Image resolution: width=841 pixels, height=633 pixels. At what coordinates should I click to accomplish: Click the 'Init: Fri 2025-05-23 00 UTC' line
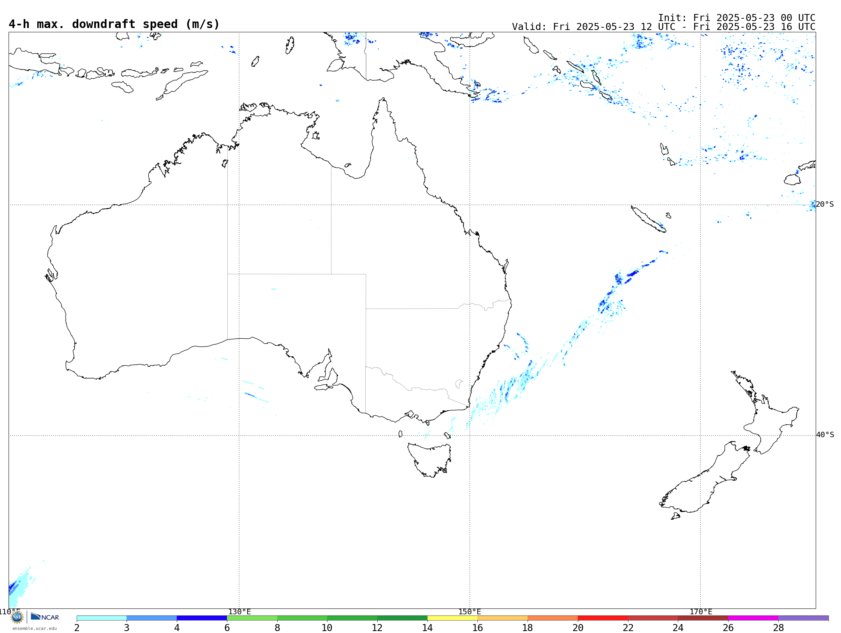pyautogui.click(x=737, y=18)
